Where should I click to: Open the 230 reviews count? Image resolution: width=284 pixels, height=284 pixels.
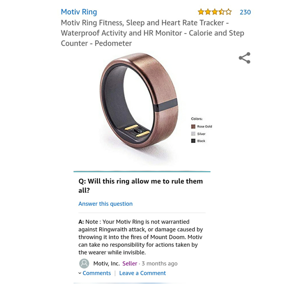245,12
